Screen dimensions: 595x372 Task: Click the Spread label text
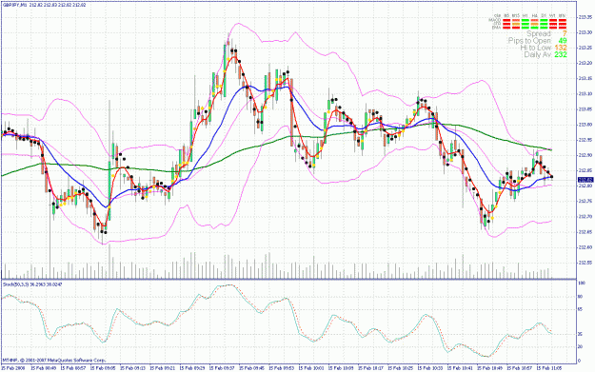coord(539,33)
